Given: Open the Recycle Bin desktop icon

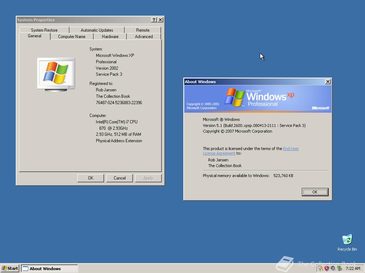Looking at the screenshot, I should (347, 242).
